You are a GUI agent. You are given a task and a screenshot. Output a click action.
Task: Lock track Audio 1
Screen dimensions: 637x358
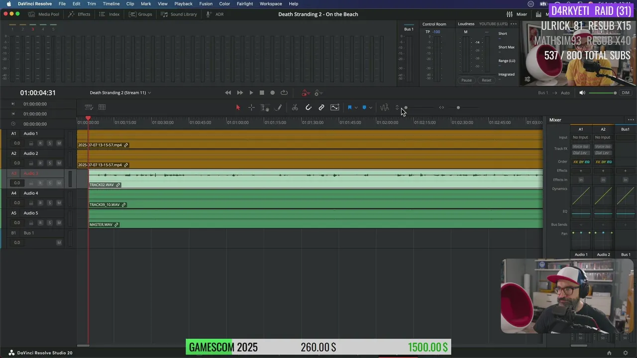coord(31,143)
